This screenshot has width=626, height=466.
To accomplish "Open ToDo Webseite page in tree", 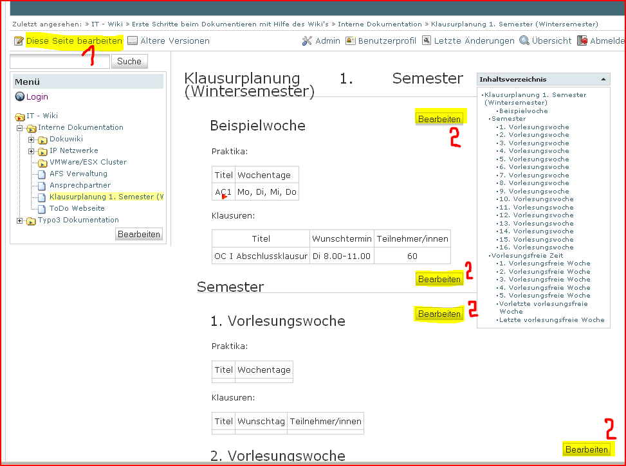I will pos(77,208).
